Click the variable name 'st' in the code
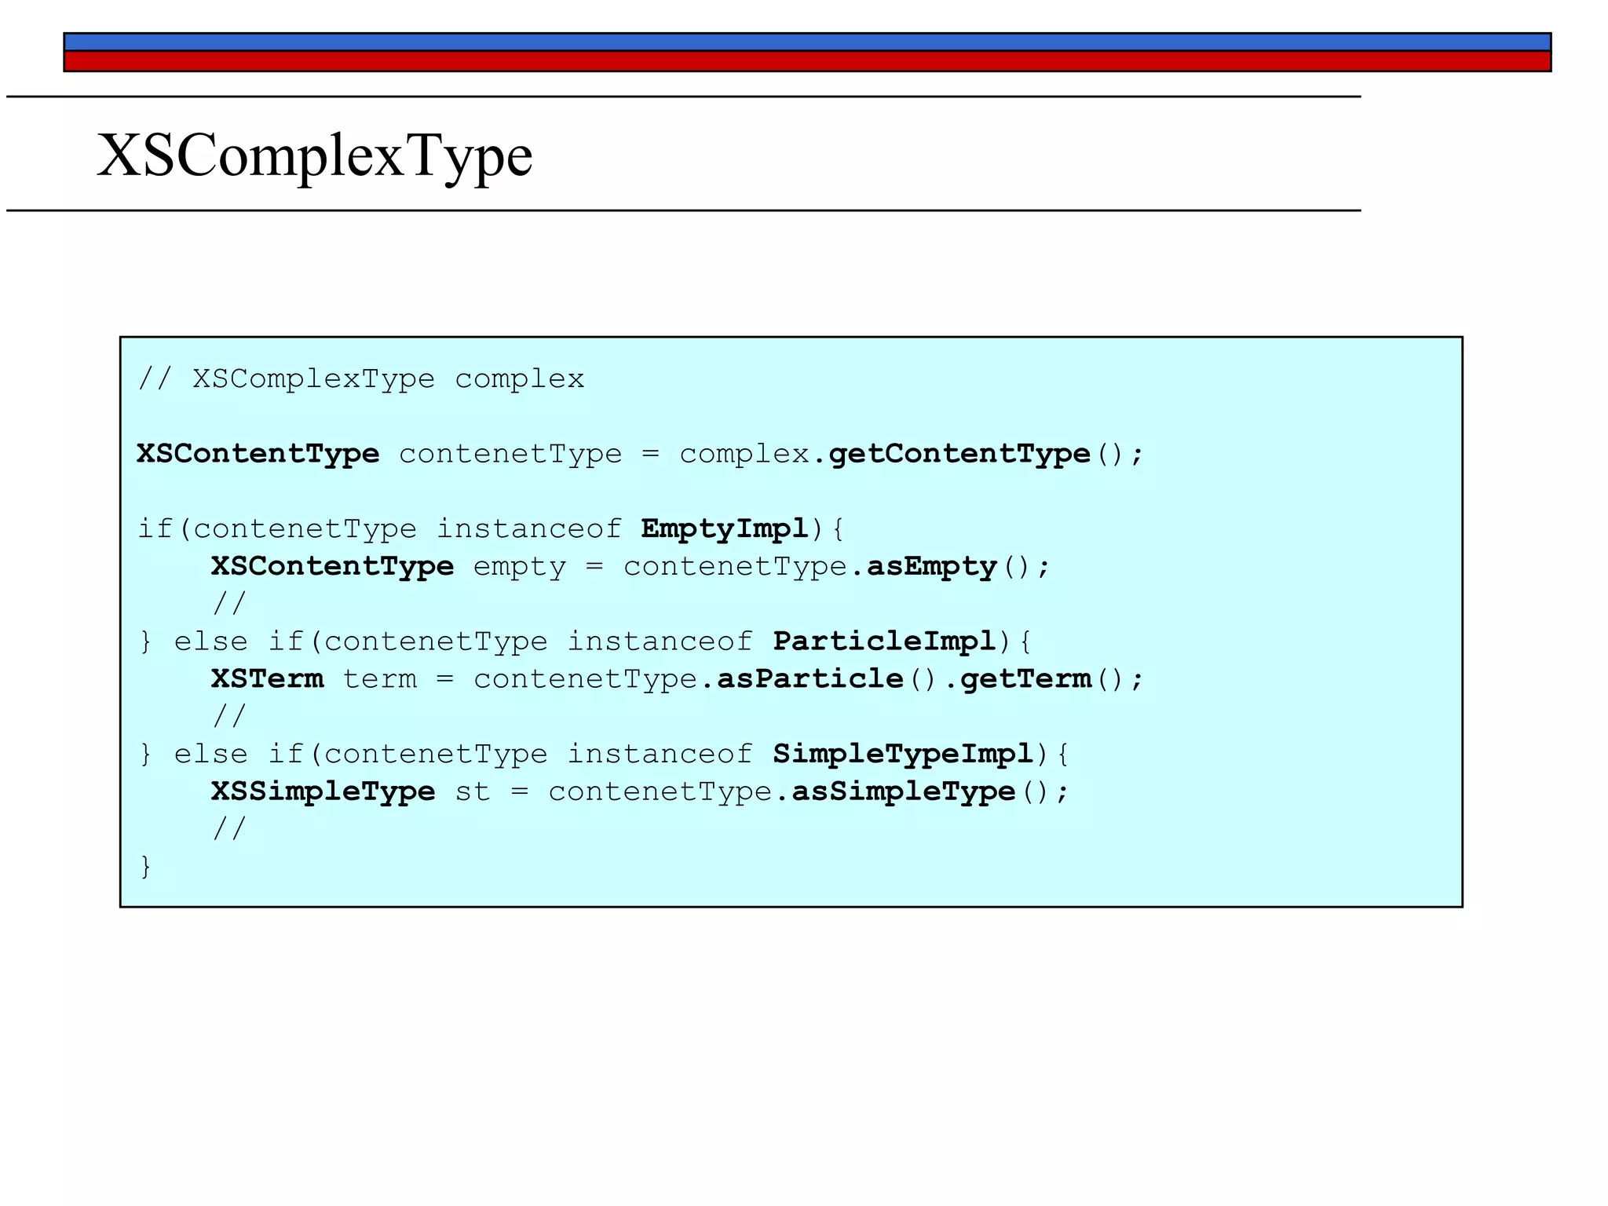The image size is (1608, 1206). point(473,791)
